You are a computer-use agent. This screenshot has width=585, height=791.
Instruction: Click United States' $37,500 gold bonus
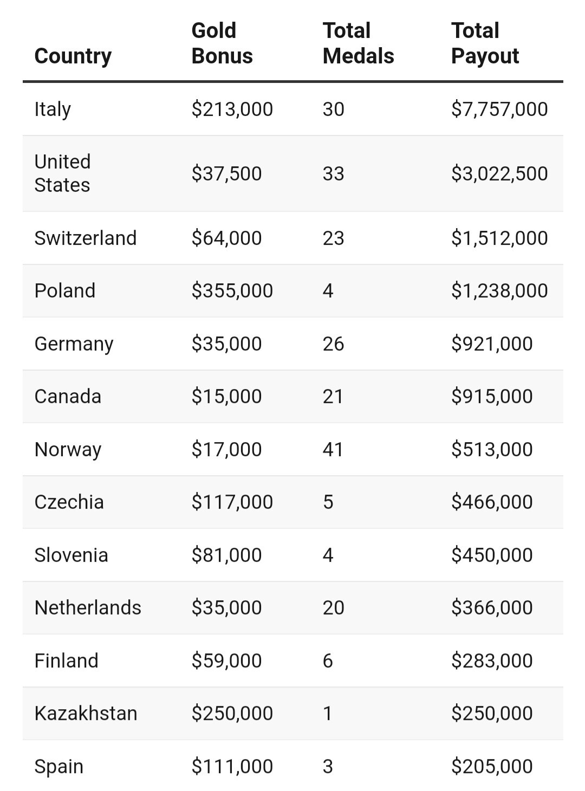coord(226,173)
